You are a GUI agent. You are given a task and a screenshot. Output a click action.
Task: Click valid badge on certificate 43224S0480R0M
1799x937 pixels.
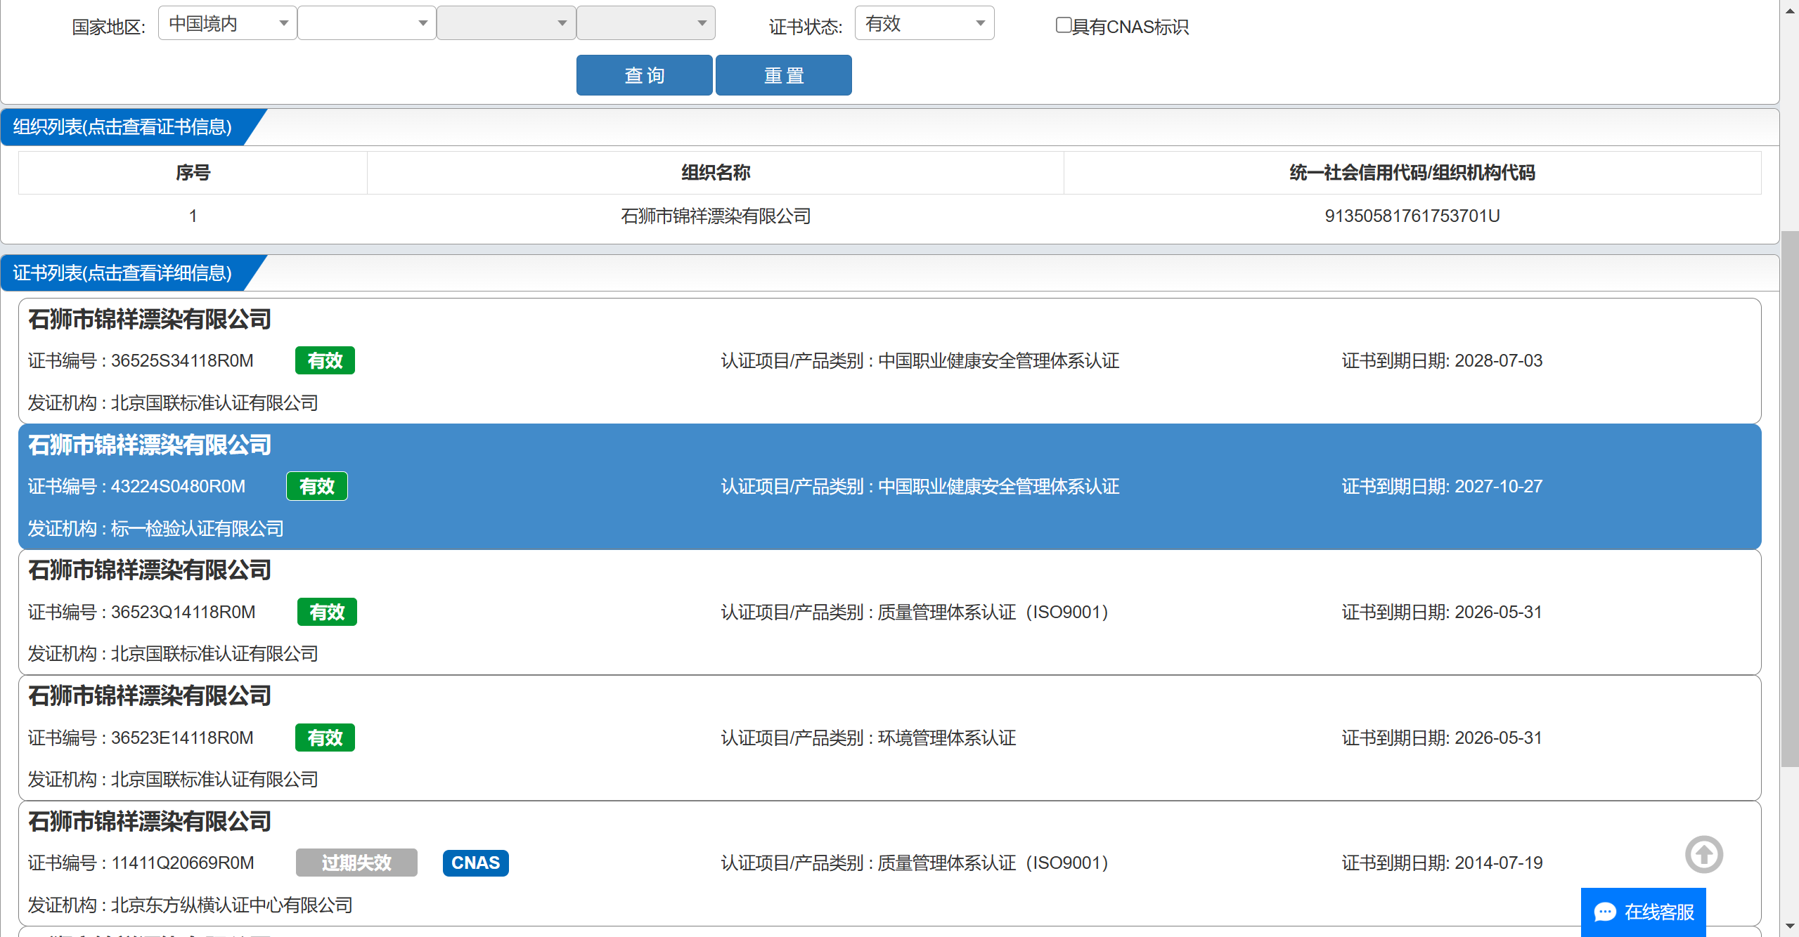[x=316, y=486]
